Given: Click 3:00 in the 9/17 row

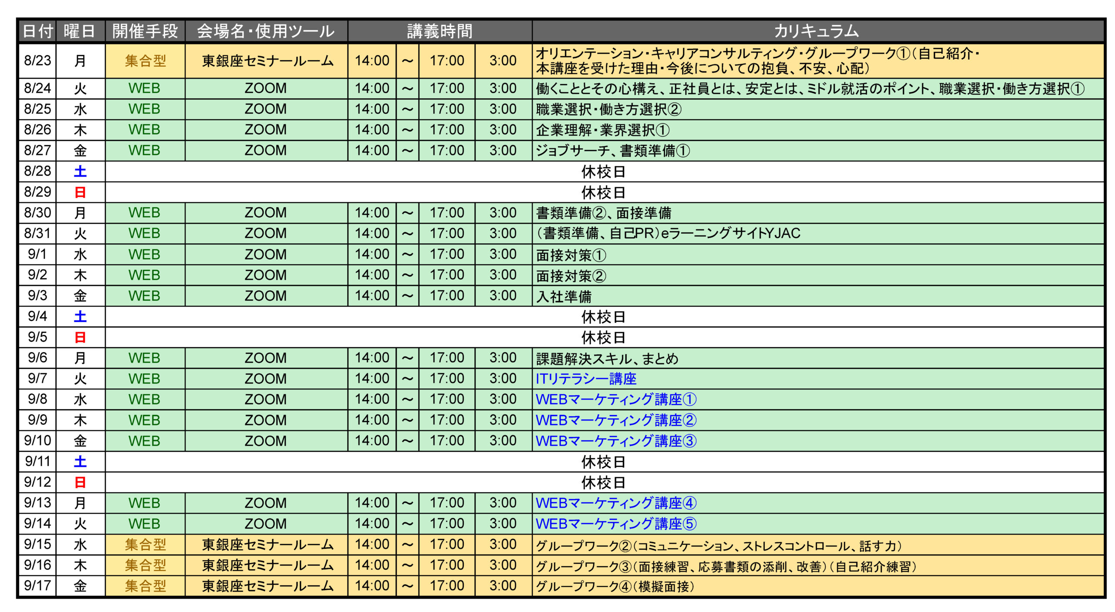Looking at the screenshot, I should [x=503, y=586].
